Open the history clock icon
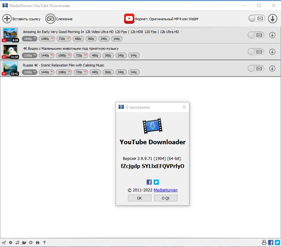The width and height of the screenshot is (281, 247). (31, 243)
